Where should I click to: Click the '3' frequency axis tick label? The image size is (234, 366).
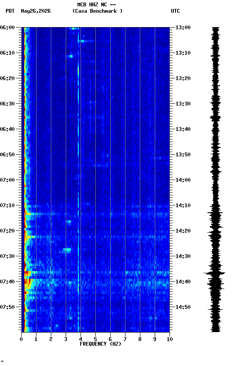(x=66, y=339)
